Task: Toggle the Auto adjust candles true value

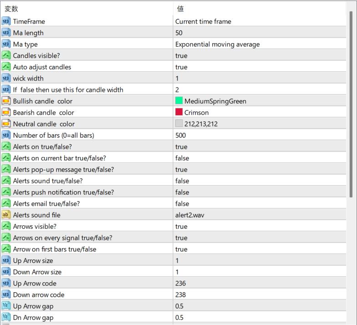Action: pyautogui.click(x=181, y=67)
